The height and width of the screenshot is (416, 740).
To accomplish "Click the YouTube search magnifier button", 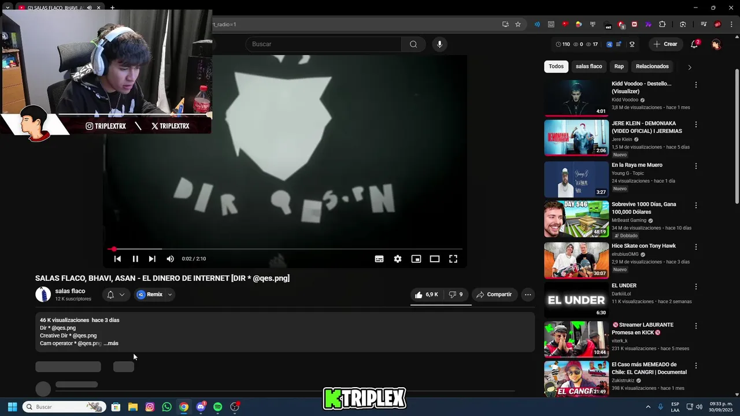I will (x=413, y=44).
